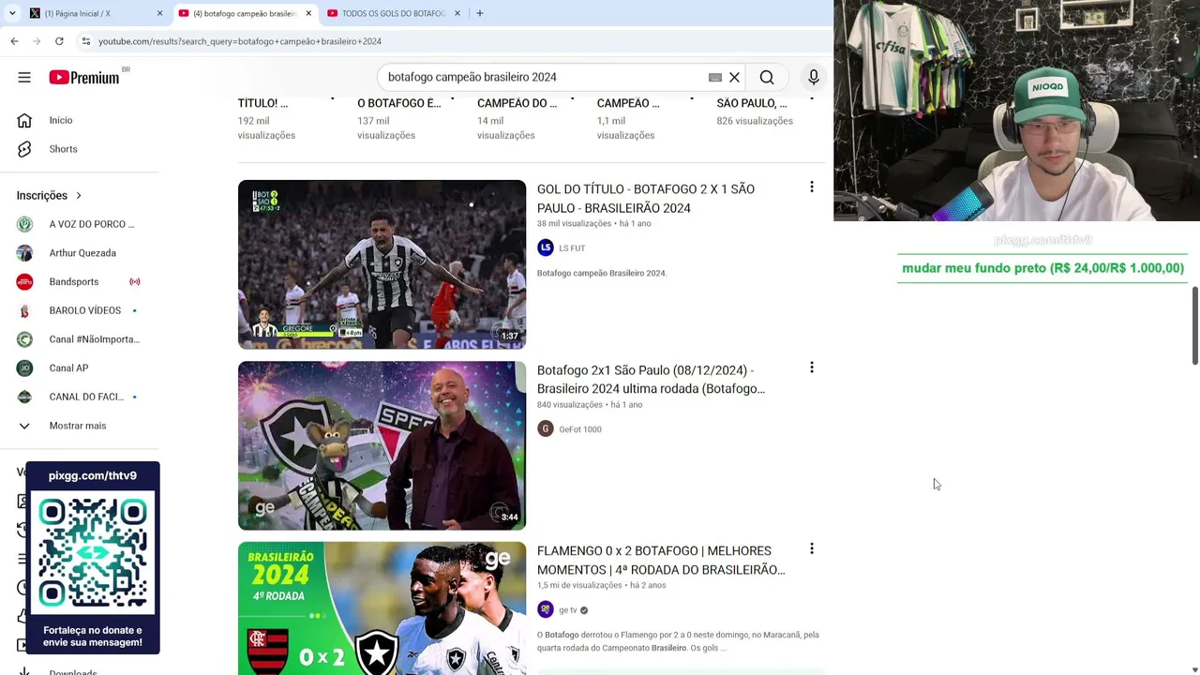Visit the GeFot 1000 channel name link
Viewport: 1200px width, 675px height.
(580, 429)
